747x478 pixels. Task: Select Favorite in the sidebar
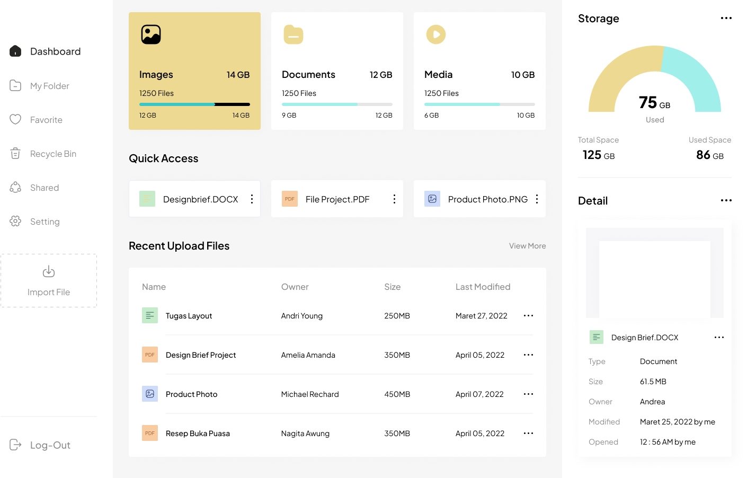[46, 120]
